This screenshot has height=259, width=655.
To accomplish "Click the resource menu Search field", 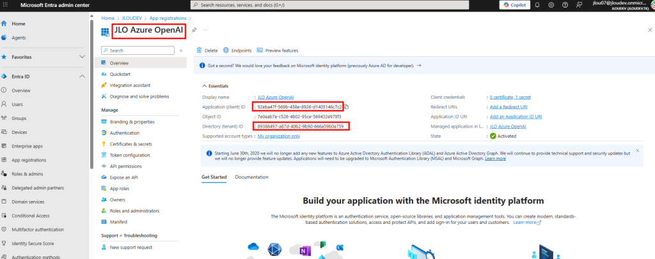I will pos(138,50).
